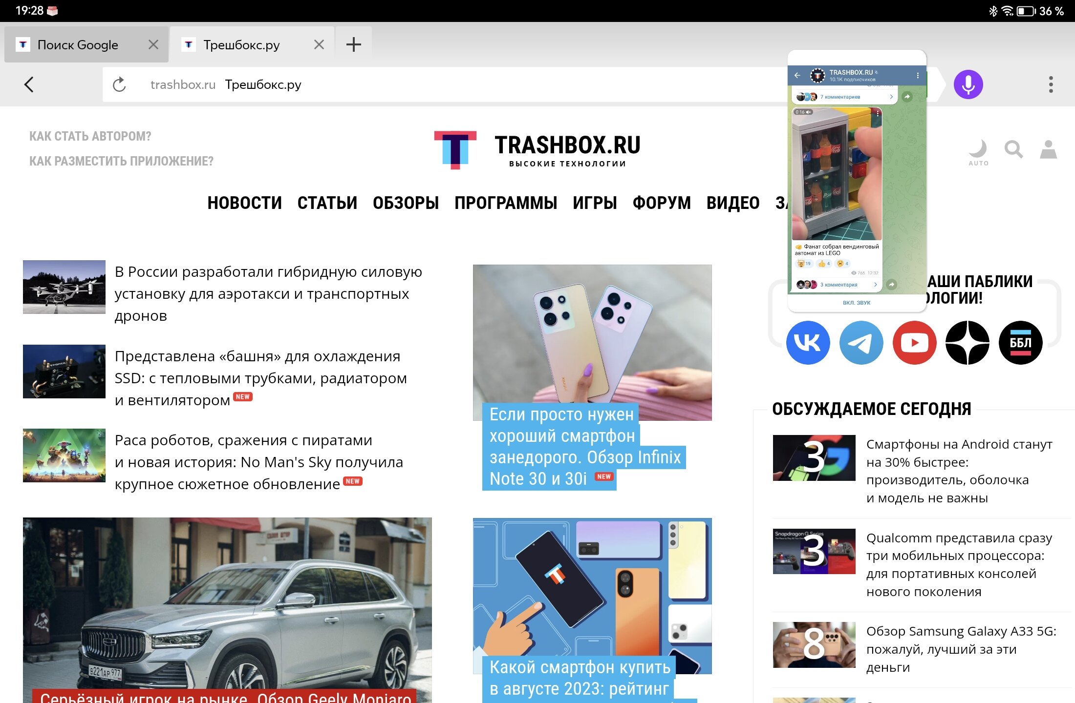Open the ИГРЫ menu section
1075x703 pixels.
(595, 203)
